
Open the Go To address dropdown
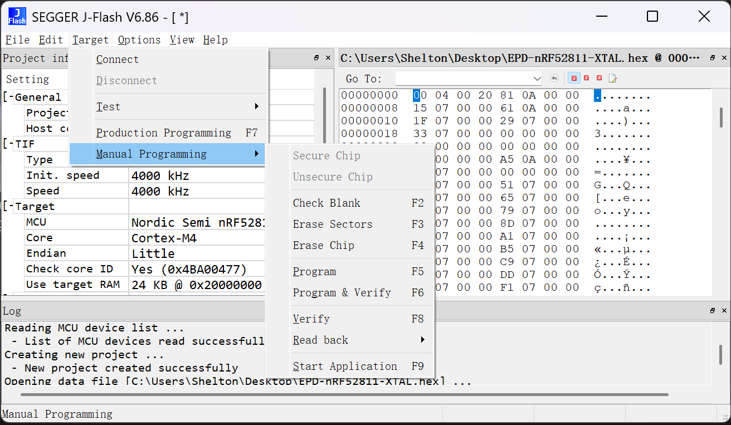point(537,79)
